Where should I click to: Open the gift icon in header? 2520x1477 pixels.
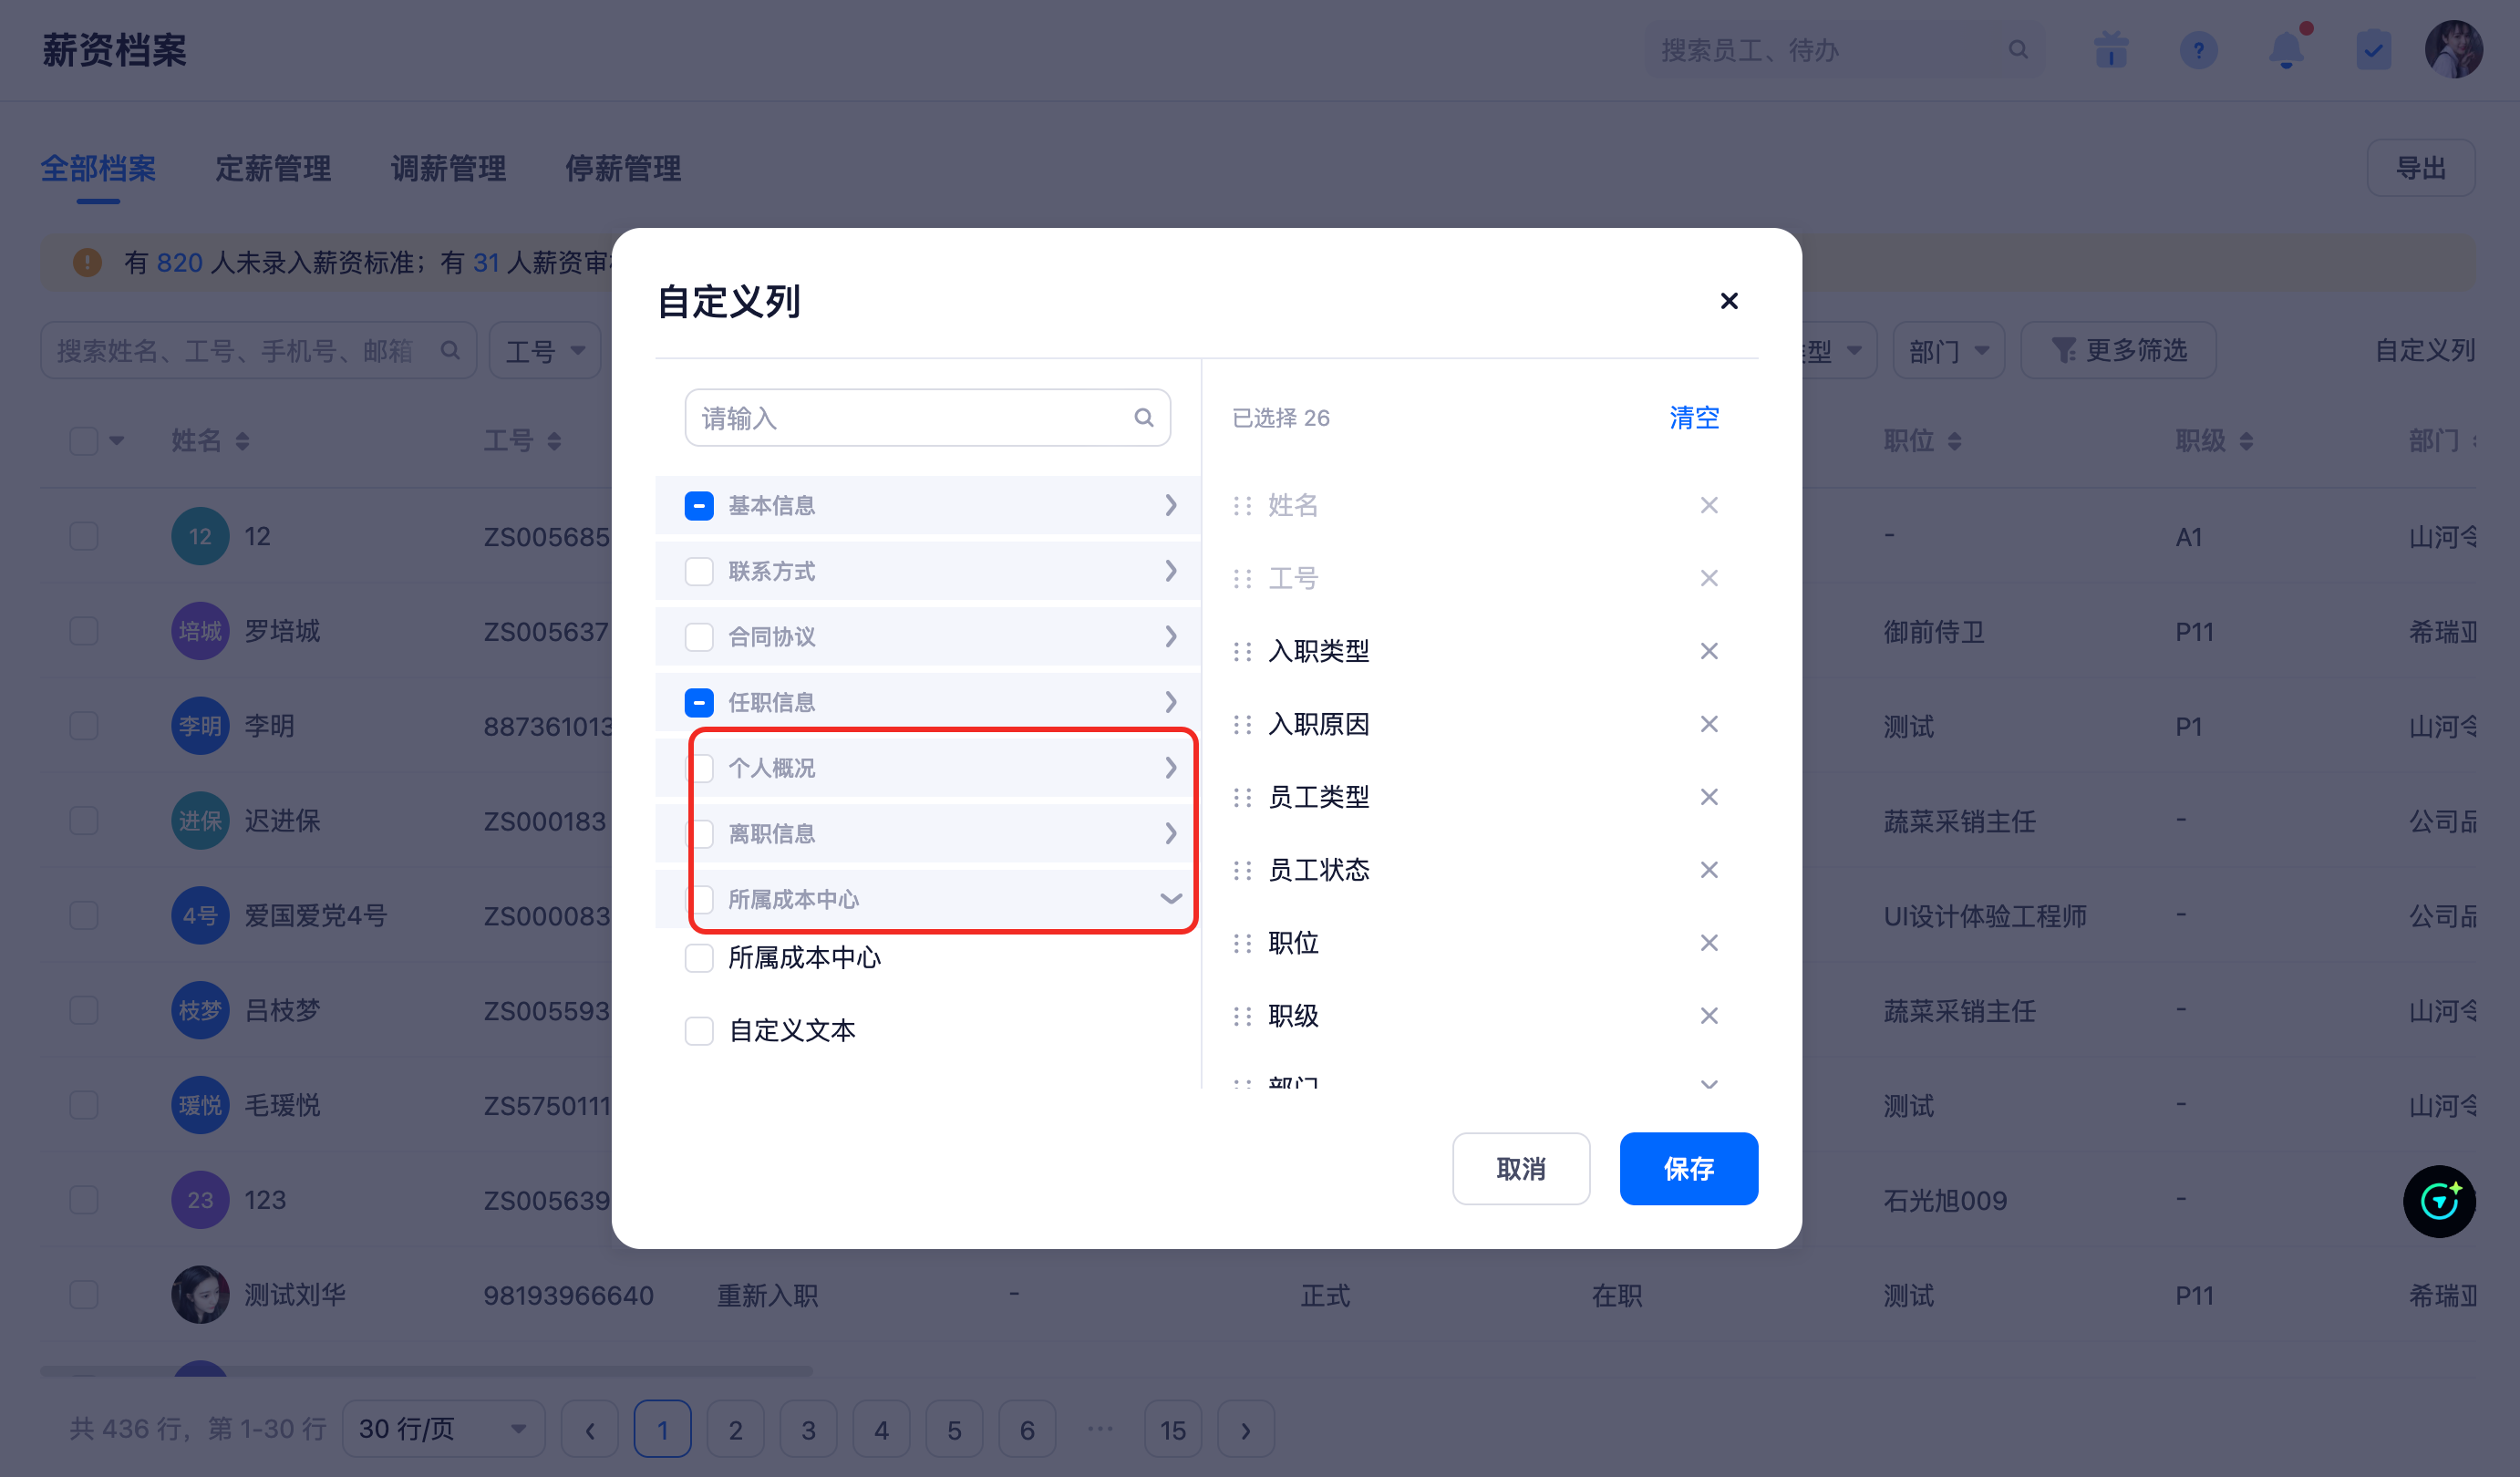[x=2111, y=50]
